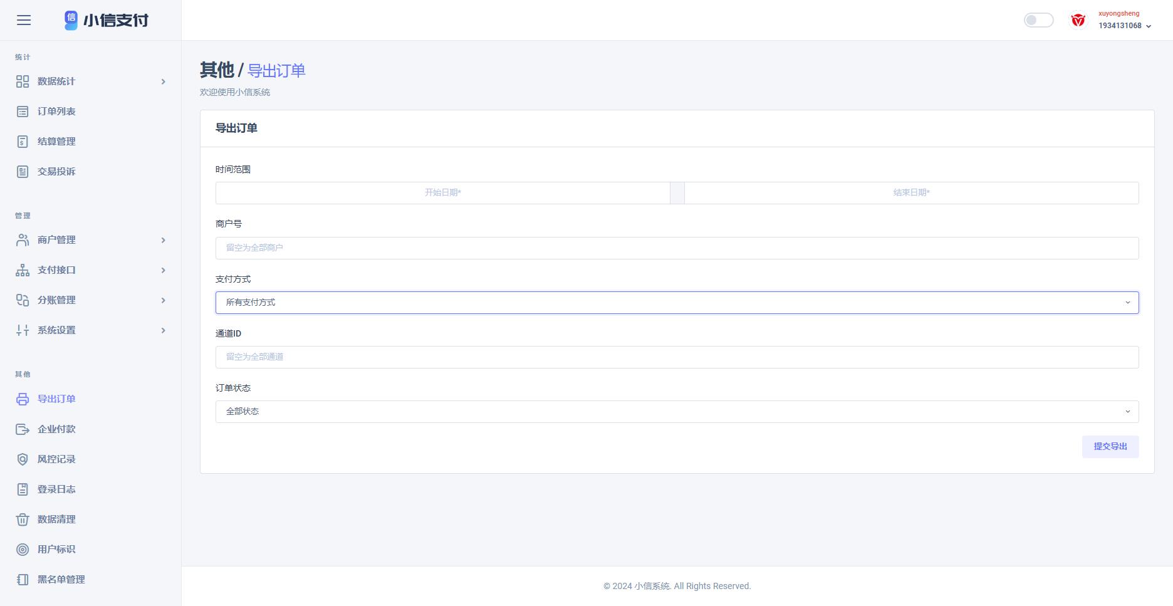Open 订单列表 from its sidebar icon
Image resolution: width=1173 pixels, height=606 pixels.
[x=23, y=112]
